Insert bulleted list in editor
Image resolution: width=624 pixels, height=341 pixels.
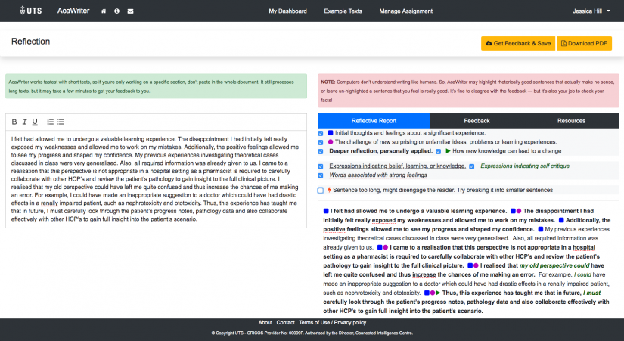61,122
